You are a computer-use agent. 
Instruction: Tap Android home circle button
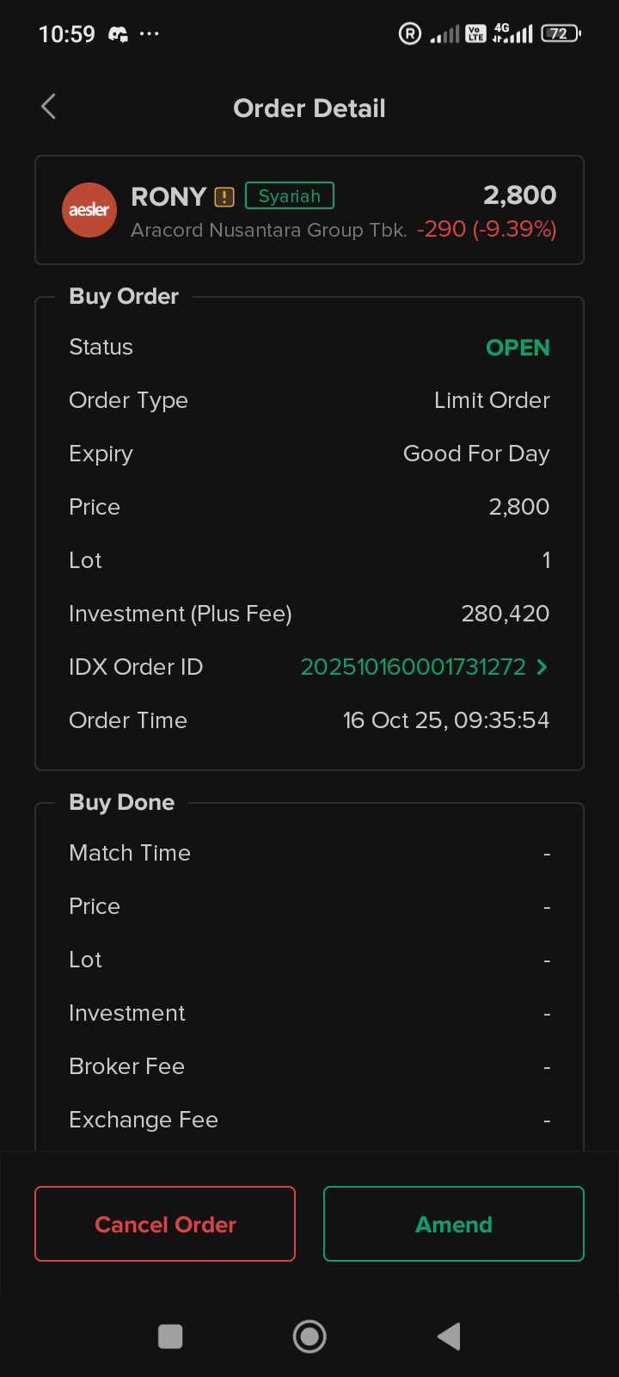tap(309, 1337)
